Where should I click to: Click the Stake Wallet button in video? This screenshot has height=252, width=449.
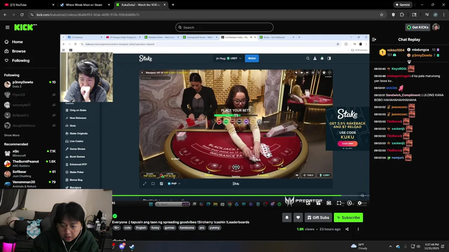tap(252, 58)
